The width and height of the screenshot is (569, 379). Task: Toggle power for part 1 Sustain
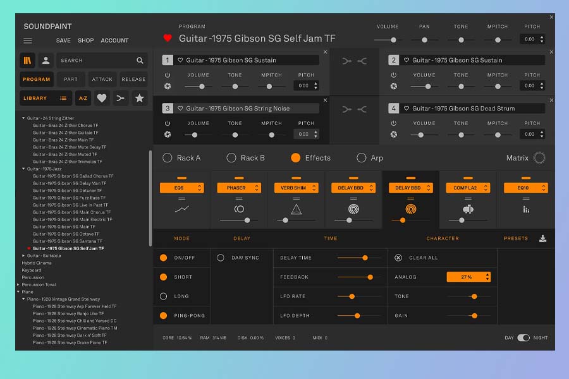[168, 75]
